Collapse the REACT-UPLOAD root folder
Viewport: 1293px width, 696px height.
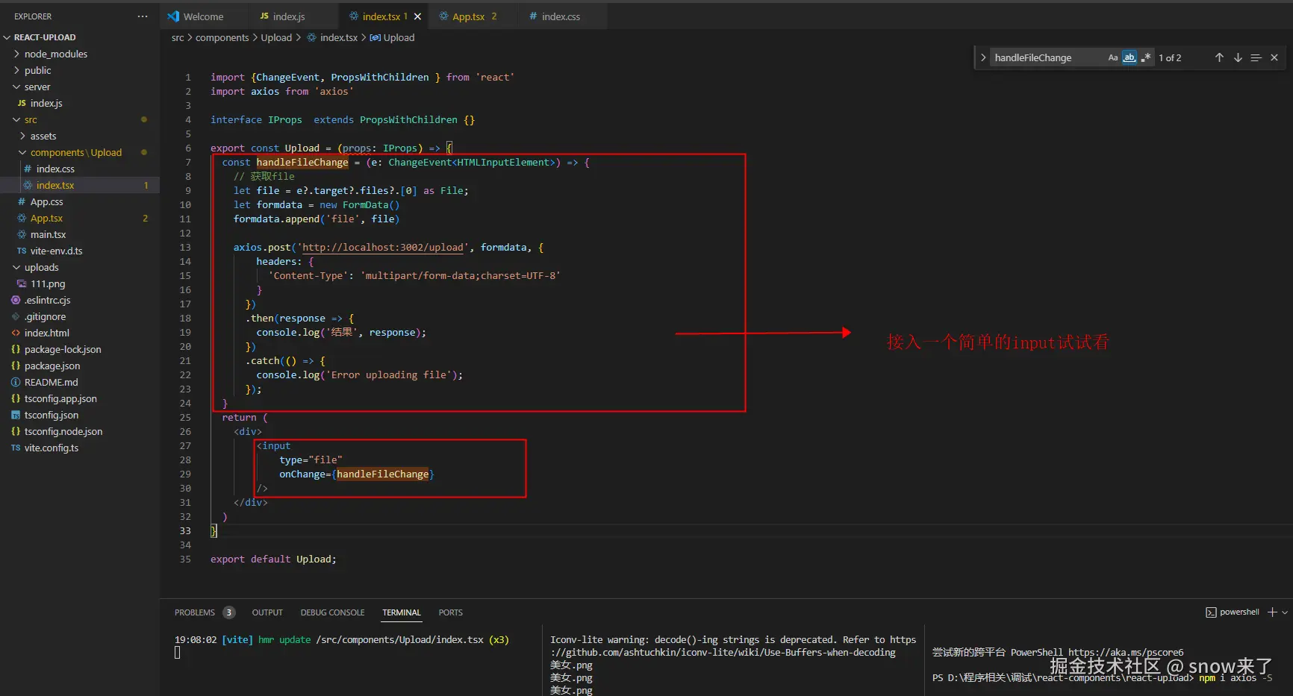[x=45, y=37]
